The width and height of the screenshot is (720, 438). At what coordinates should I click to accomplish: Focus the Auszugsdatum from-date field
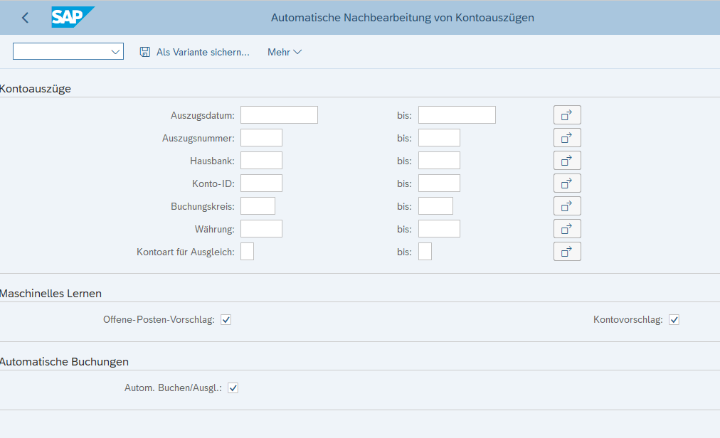tap(279, 115)
